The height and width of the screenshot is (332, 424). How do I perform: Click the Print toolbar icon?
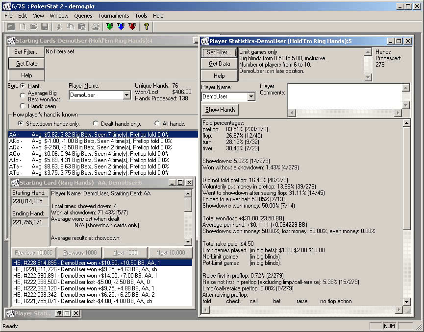96,26
